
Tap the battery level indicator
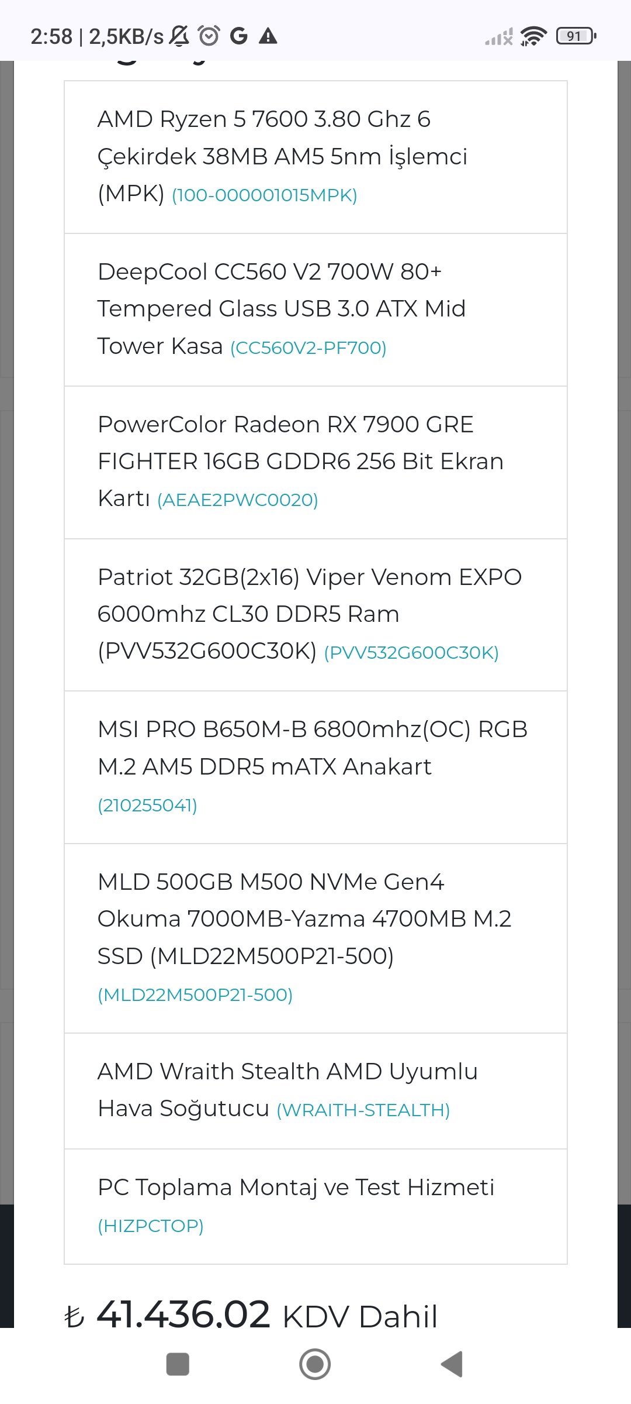coord(576,36)
